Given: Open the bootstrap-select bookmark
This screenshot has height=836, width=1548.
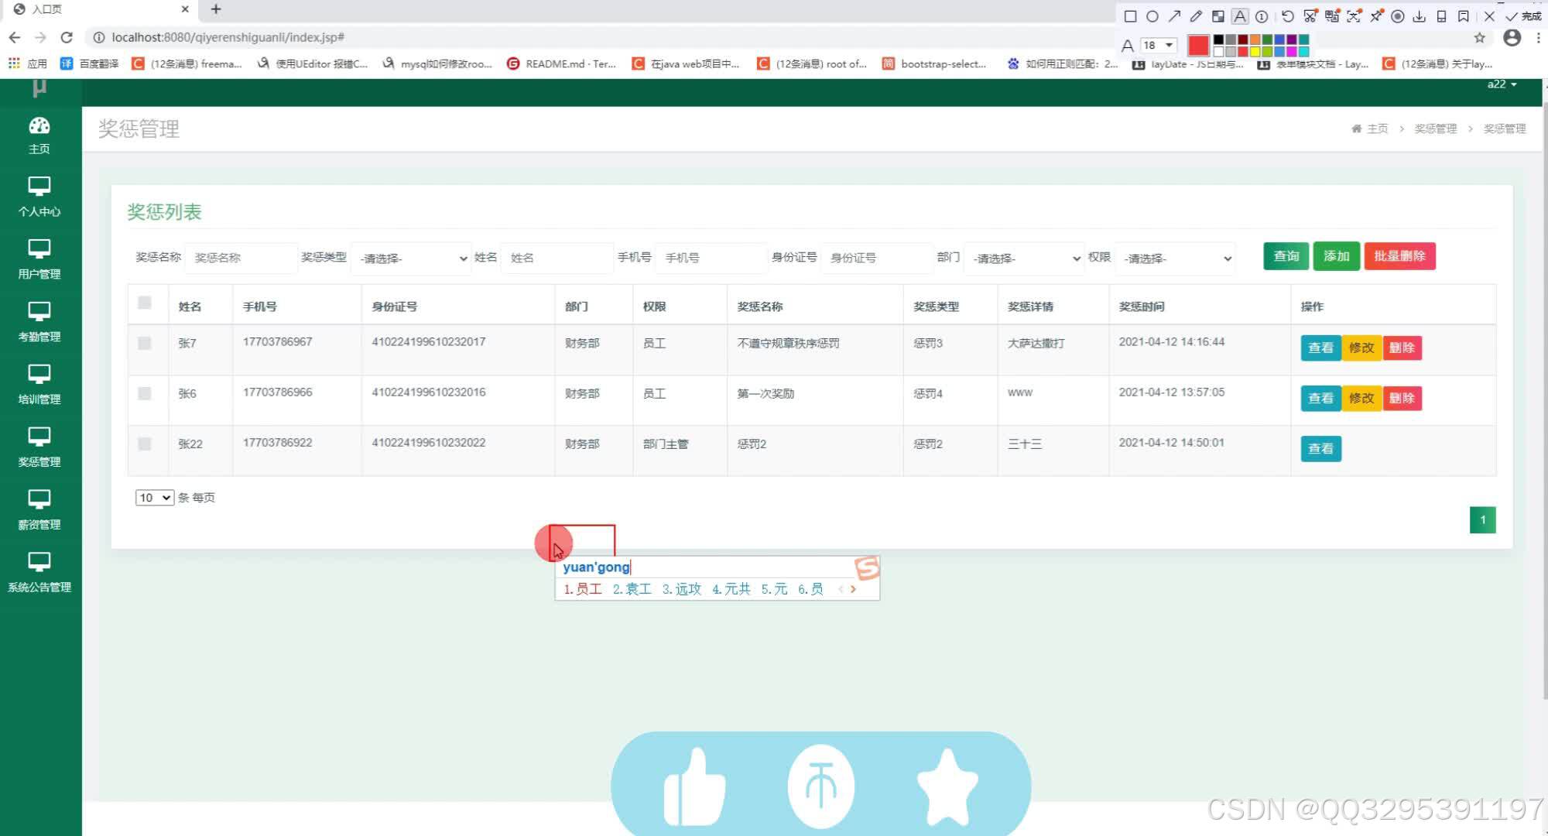Looking at the screenshot, I should tap(934, 63).
